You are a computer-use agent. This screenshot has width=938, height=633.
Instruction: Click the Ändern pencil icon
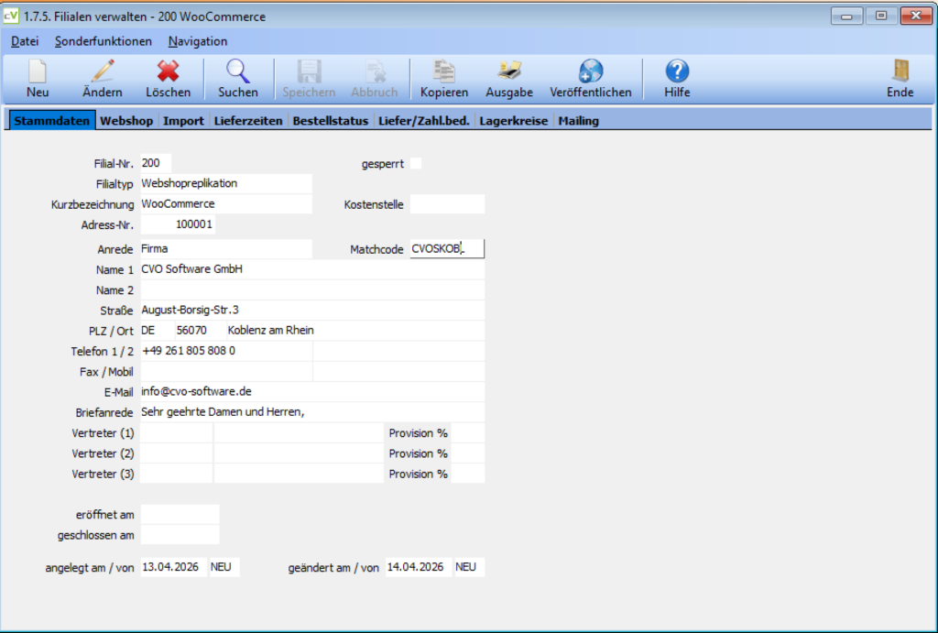(103, 71)
